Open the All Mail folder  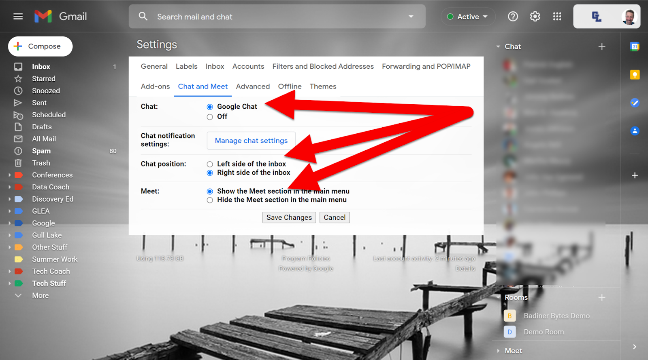[44, 139]
